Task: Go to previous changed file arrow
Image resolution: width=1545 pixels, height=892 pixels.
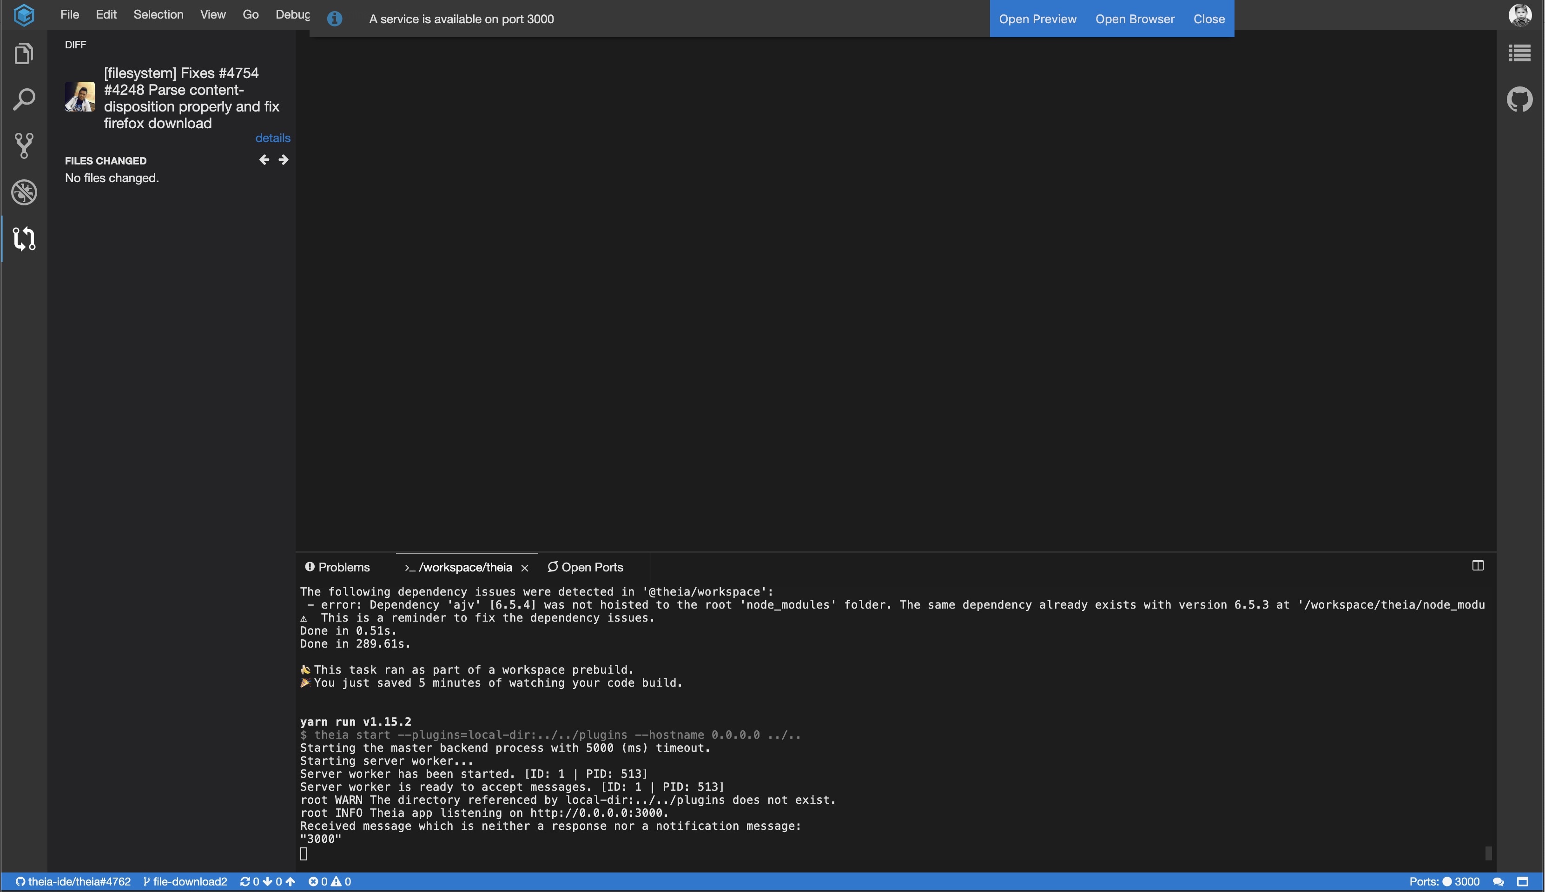Action: [x=264, y=160]
